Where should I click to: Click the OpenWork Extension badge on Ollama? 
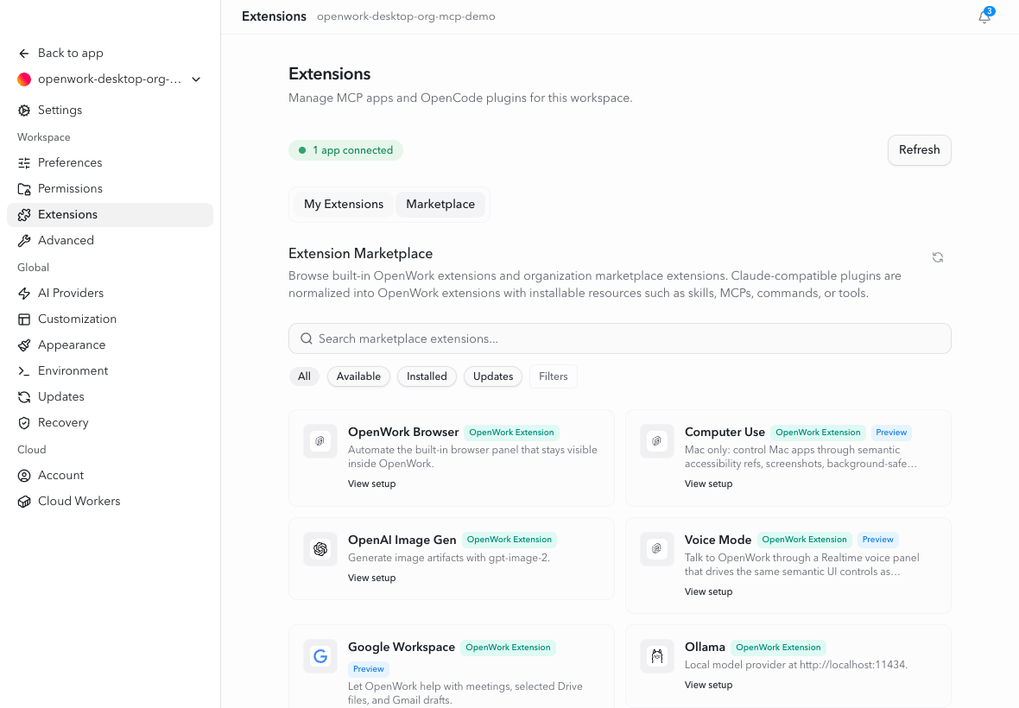(x=778, y=648)
